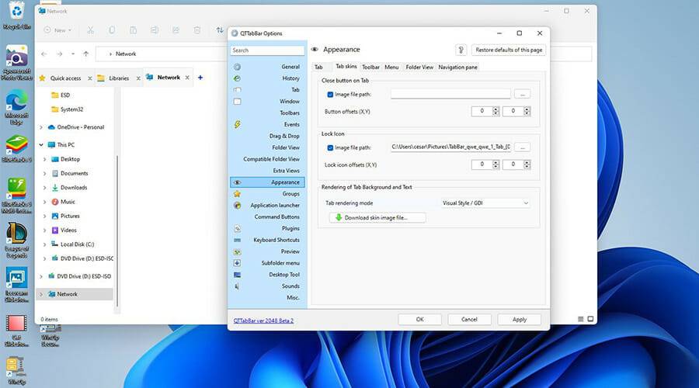This screenshot has width=699, height=388.
Task: Click the options Search field
Action: pyautogui.click(x=267, y=50)
